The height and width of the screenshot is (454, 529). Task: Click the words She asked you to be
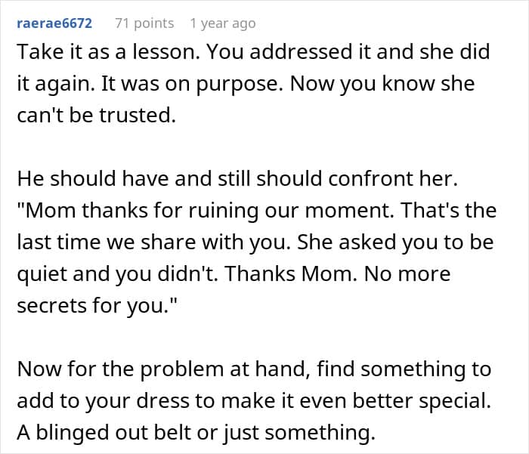[395, 242]
